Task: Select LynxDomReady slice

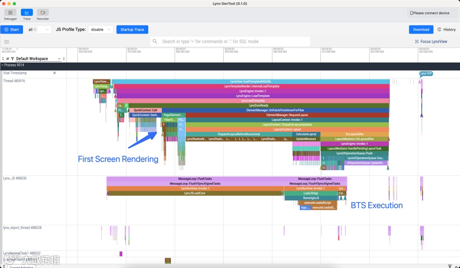Action: pyautogui.click(x=259, y=105)
